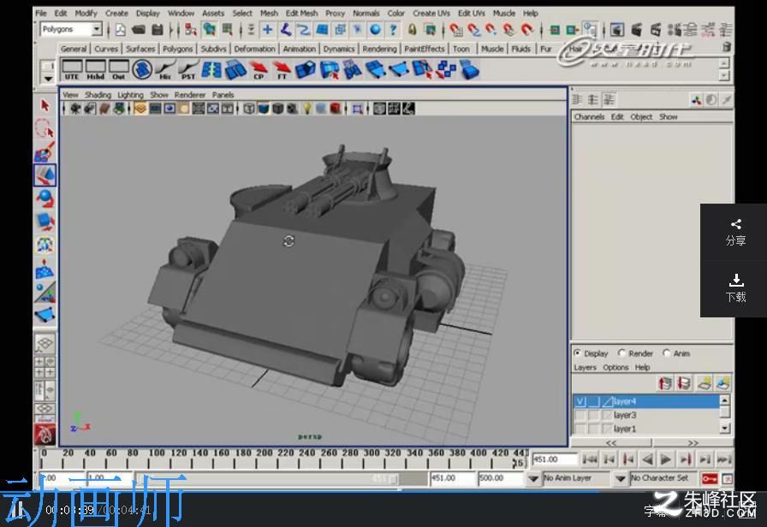Open the Edit Mesh menu
The image size is (767, 527).
coord(301,13)
